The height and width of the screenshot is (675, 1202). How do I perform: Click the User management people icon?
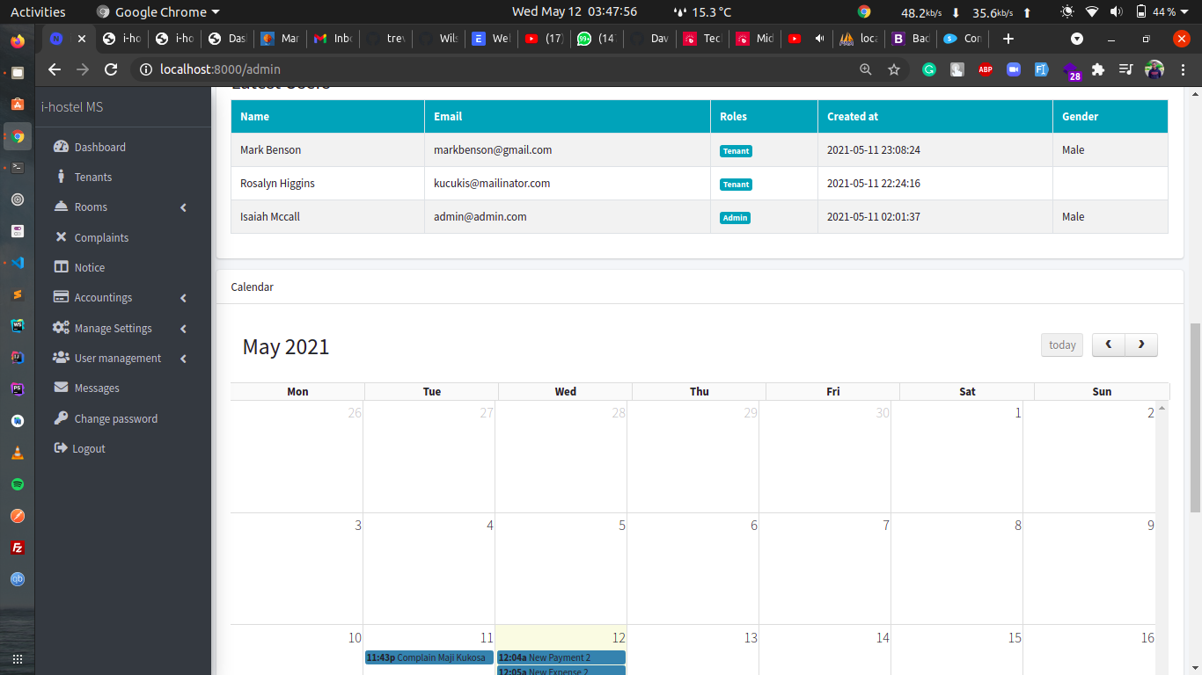(61, 358)
